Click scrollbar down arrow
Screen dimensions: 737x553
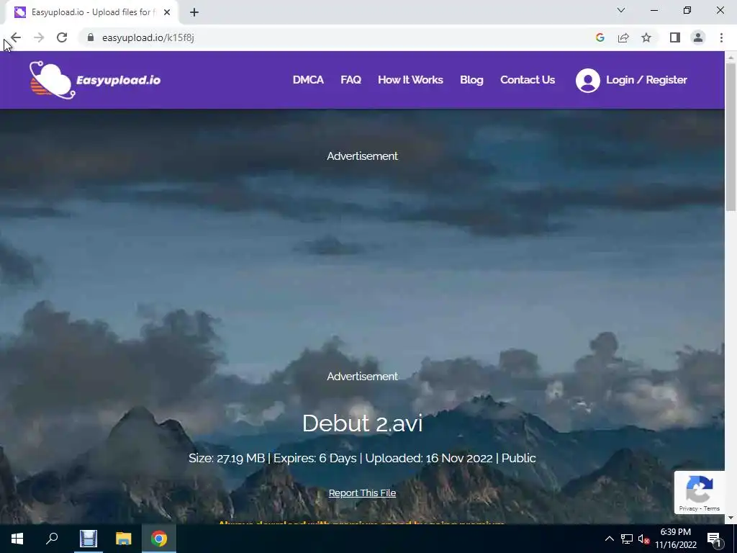tap(731, 518)
